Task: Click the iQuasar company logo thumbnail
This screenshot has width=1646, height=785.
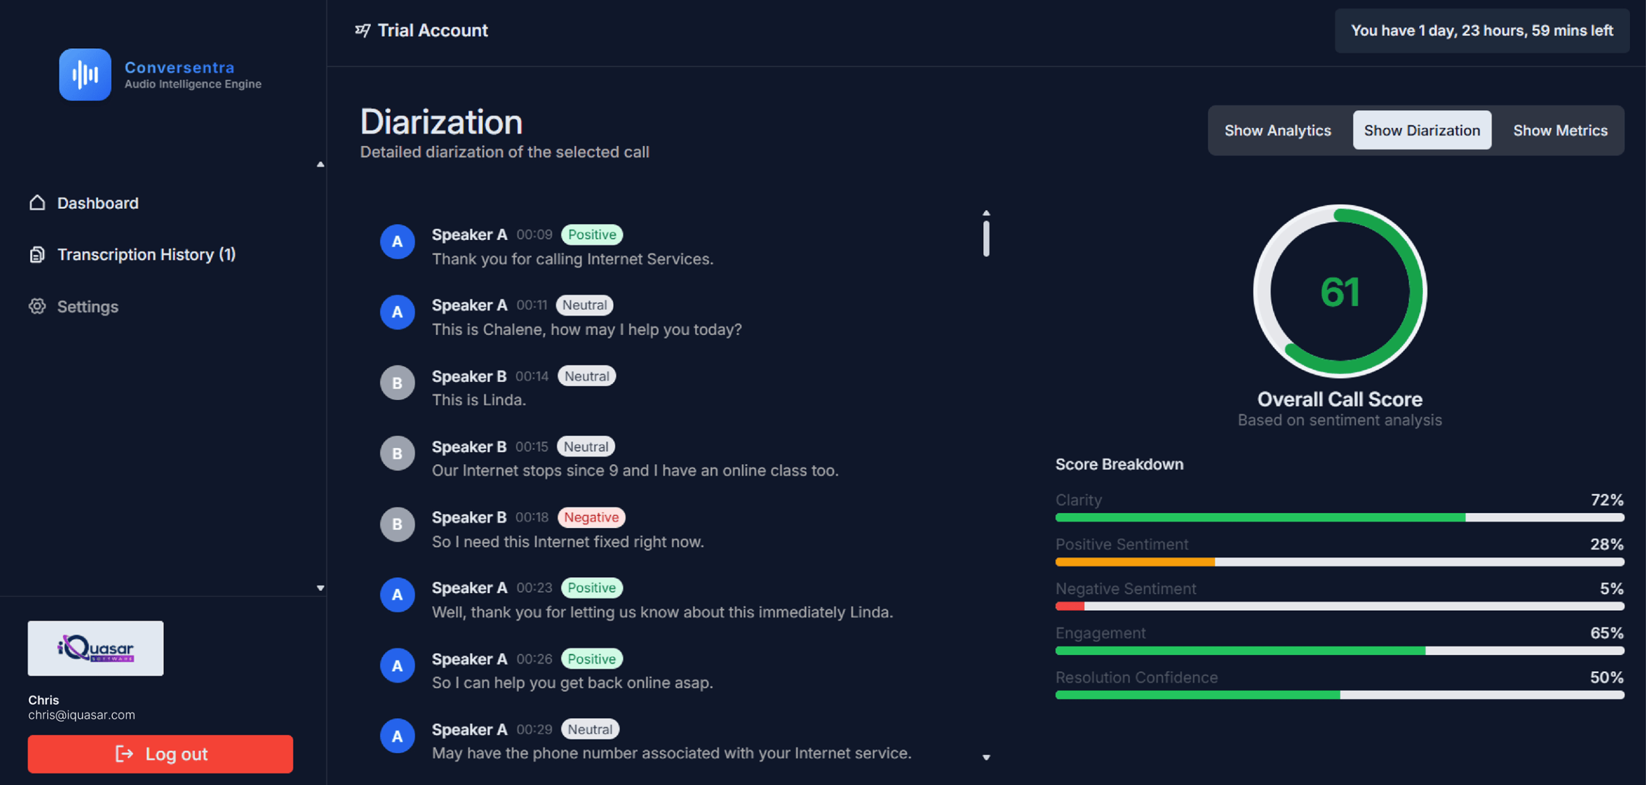Action: pyautogui.click(x=95, y=647)
